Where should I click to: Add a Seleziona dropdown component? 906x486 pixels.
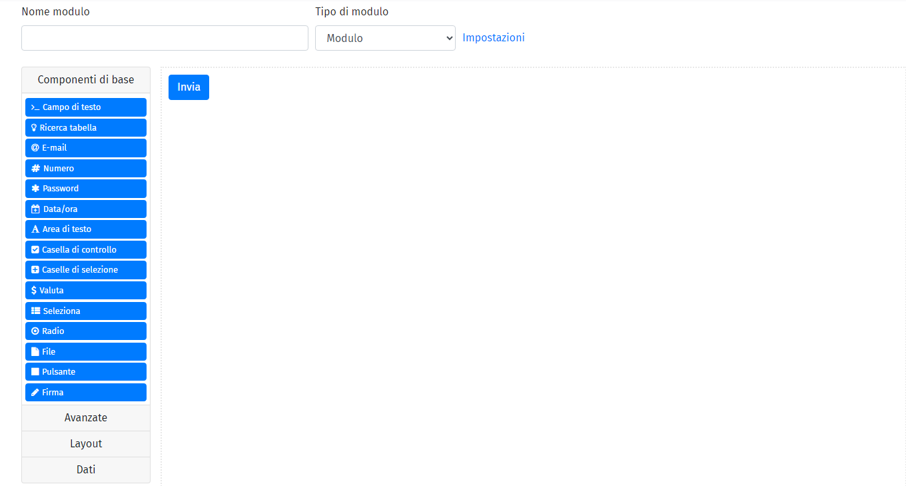pyautogui.click(x=85, y=310)
